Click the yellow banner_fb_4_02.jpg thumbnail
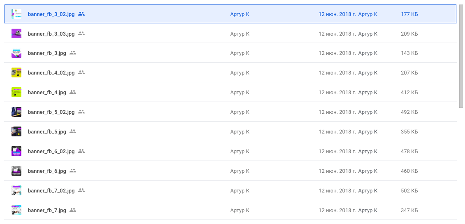465x224 pixels. click(x=16, y=73)
